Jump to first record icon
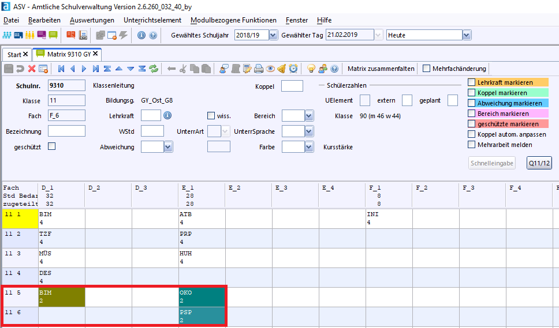This screenshot has height=328, width=559. click(x=61, y=69)
